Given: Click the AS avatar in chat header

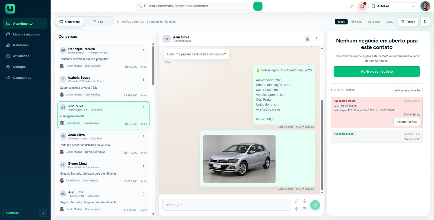Looking at the screenshot, I should pyautogui.click(x=167, y=39).
